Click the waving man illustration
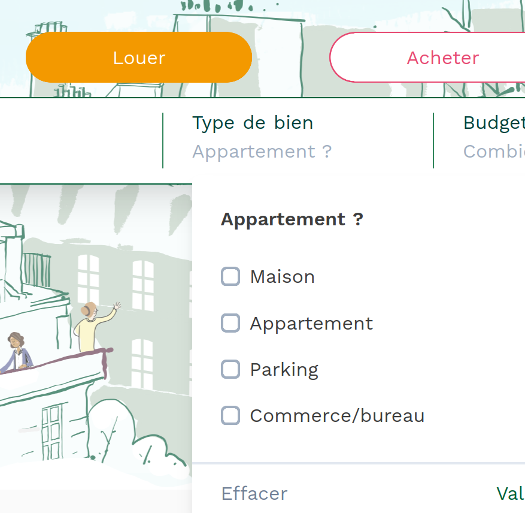 [93, 328]
